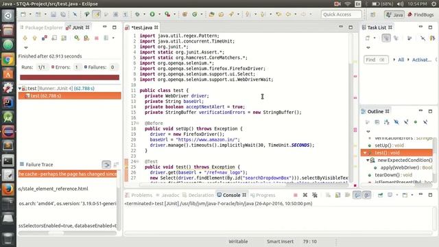Click the Find field in Task List
The image size is (439, 247).
pyautogui.click(x=376, y=60)
